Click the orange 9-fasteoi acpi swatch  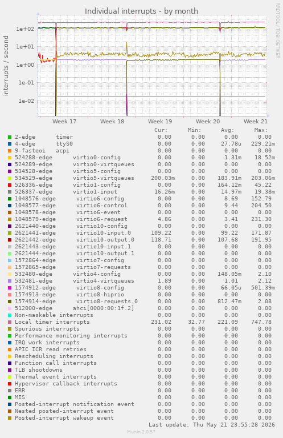[10, 151]
